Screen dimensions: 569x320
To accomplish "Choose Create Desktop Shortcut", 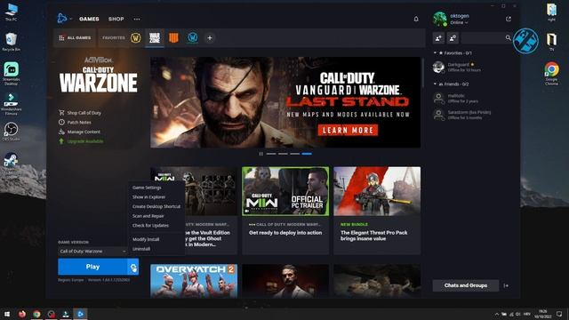I will [x=156, y=206].
